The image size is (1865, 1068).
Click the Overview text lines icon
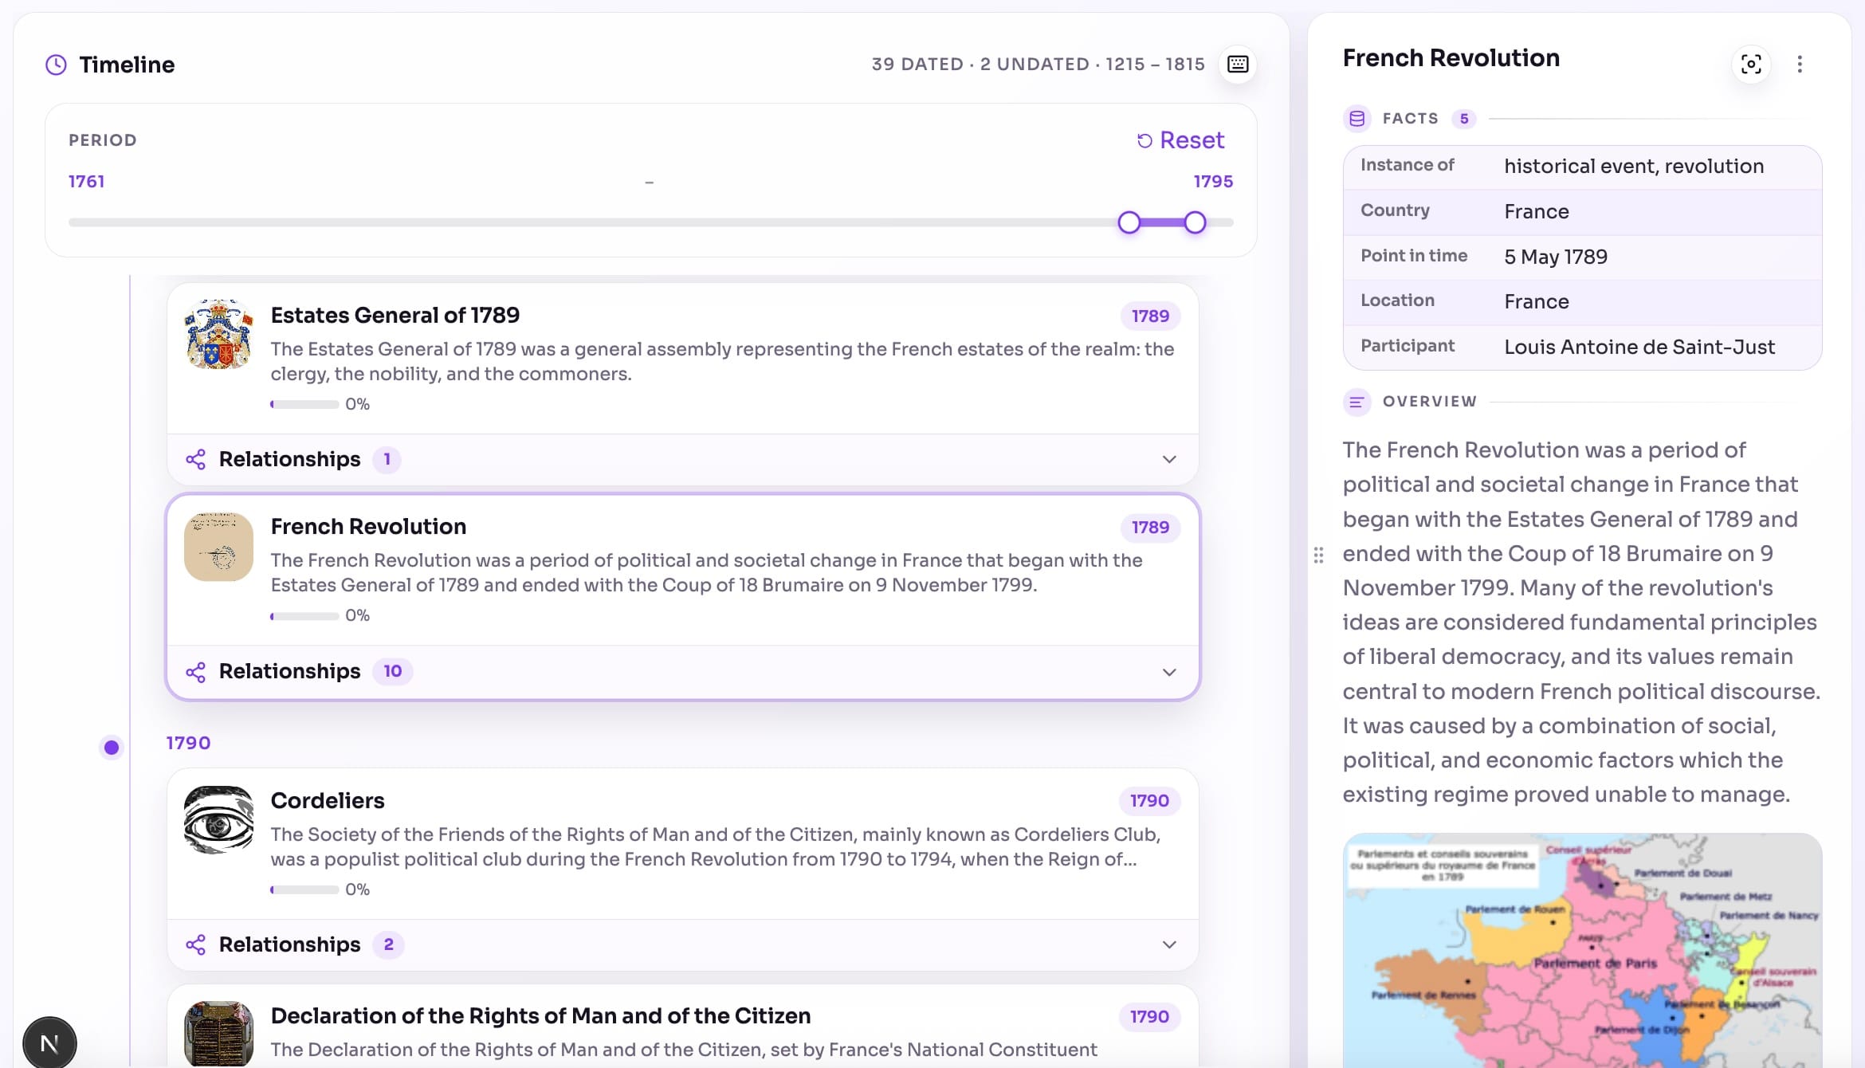coord(1357,402)
